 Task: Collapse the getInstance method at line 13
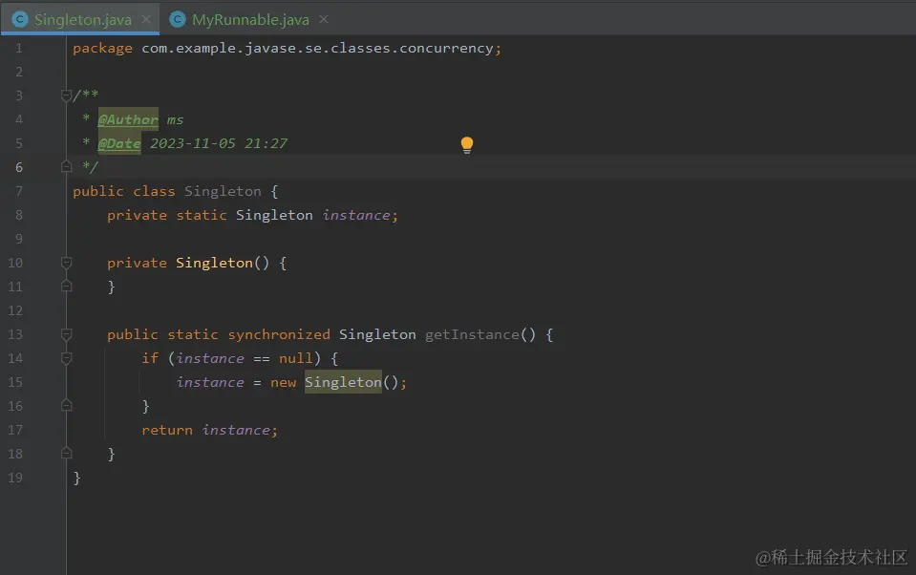(x=66, y=334)
